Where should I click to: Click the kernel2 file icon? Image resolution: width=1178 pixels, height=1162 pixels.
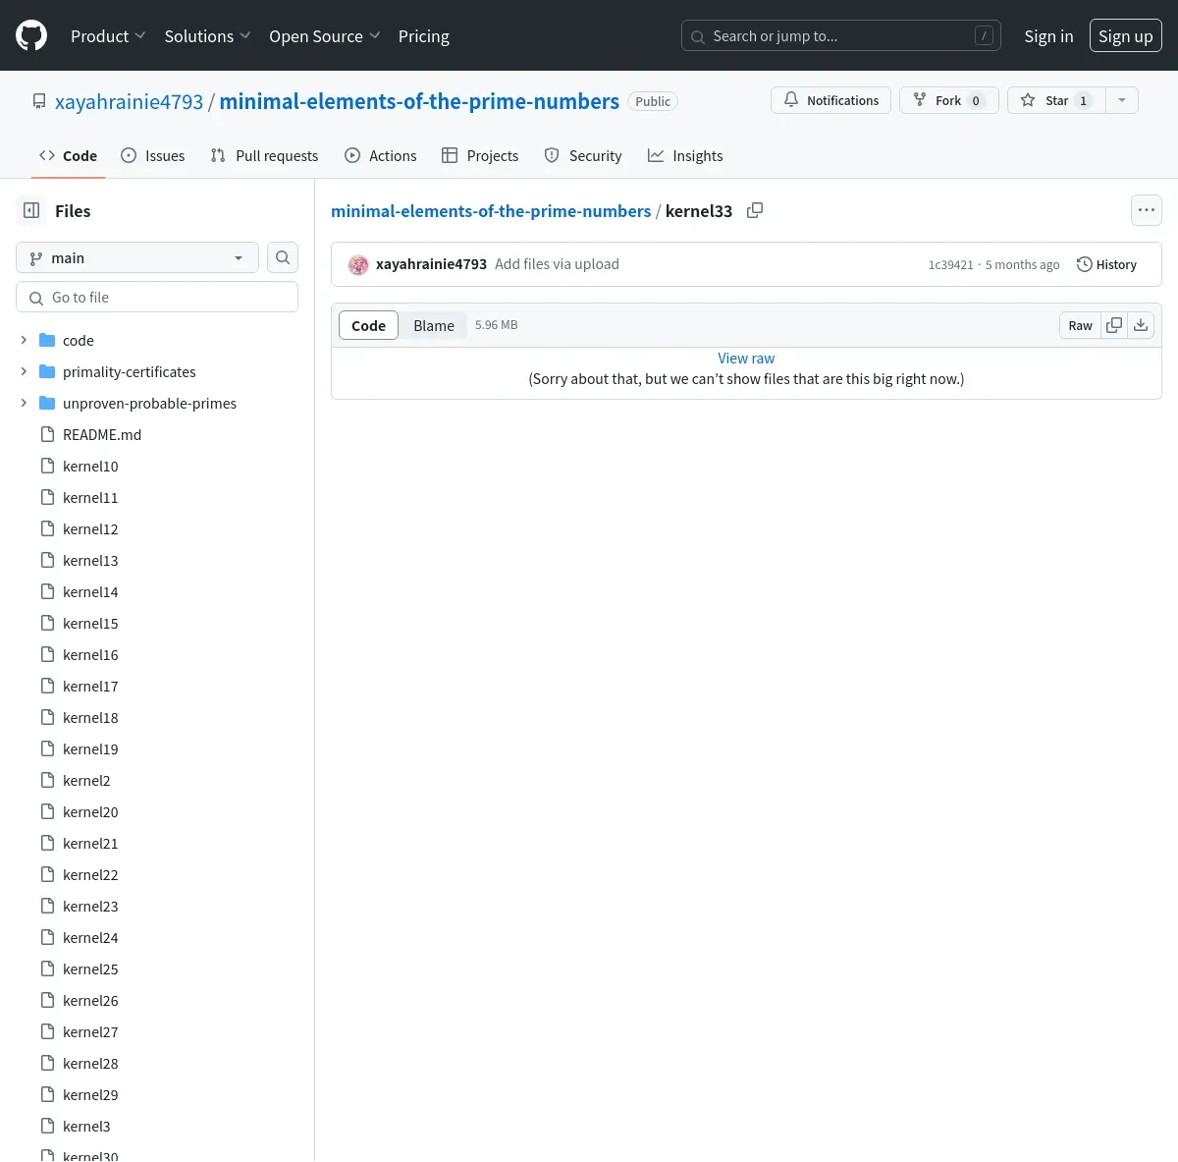[47, 780]
